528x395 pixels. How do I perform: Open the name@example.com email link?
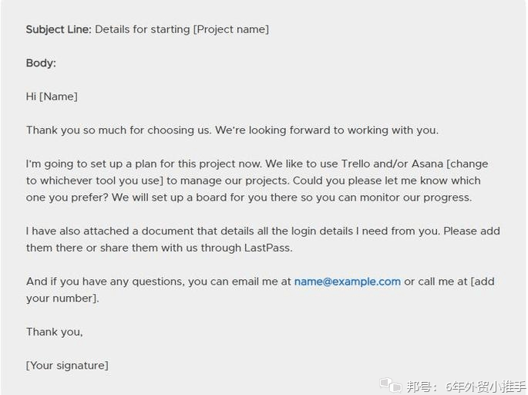click(347, 282)
